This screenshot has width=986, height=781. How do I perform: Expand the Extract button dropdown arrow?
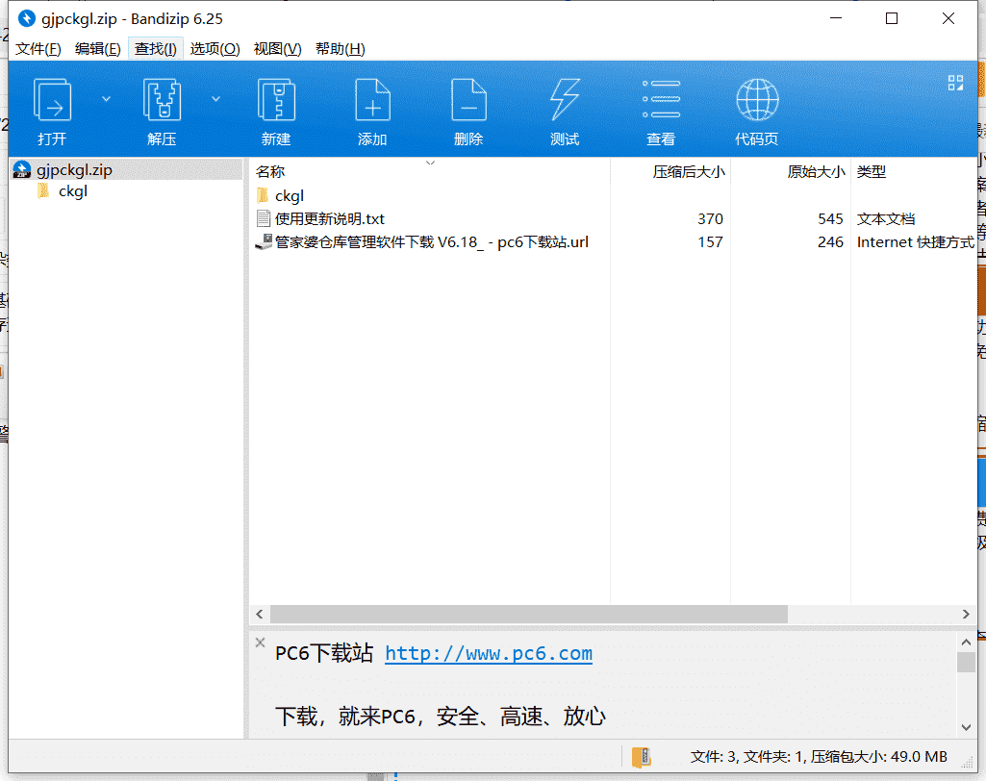click(x=215, y=99)
